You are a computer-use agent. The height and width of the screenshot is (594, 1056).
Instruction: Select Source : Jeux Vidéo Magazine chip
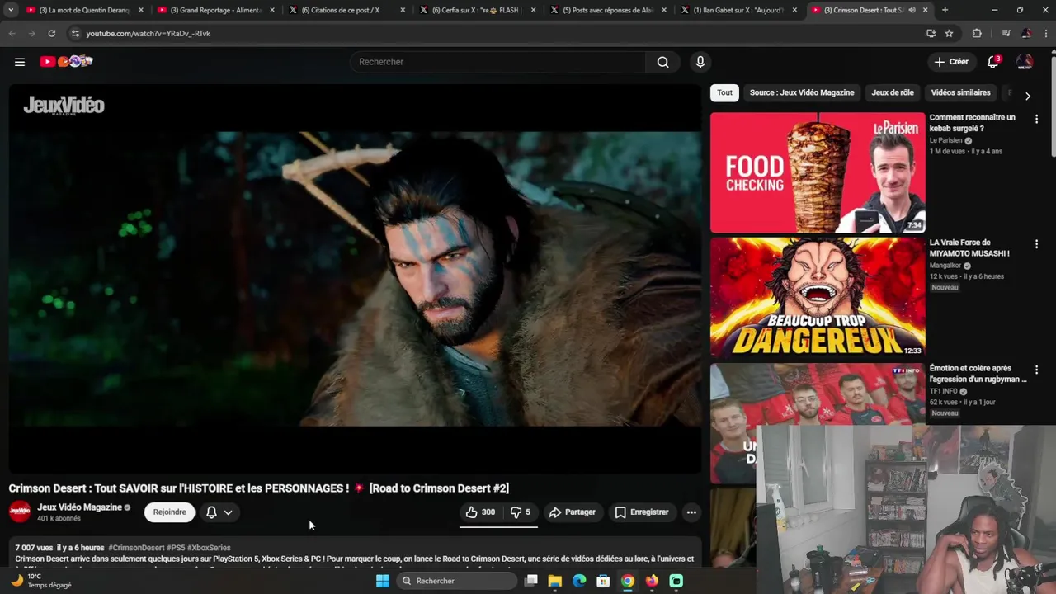point(802,92)
